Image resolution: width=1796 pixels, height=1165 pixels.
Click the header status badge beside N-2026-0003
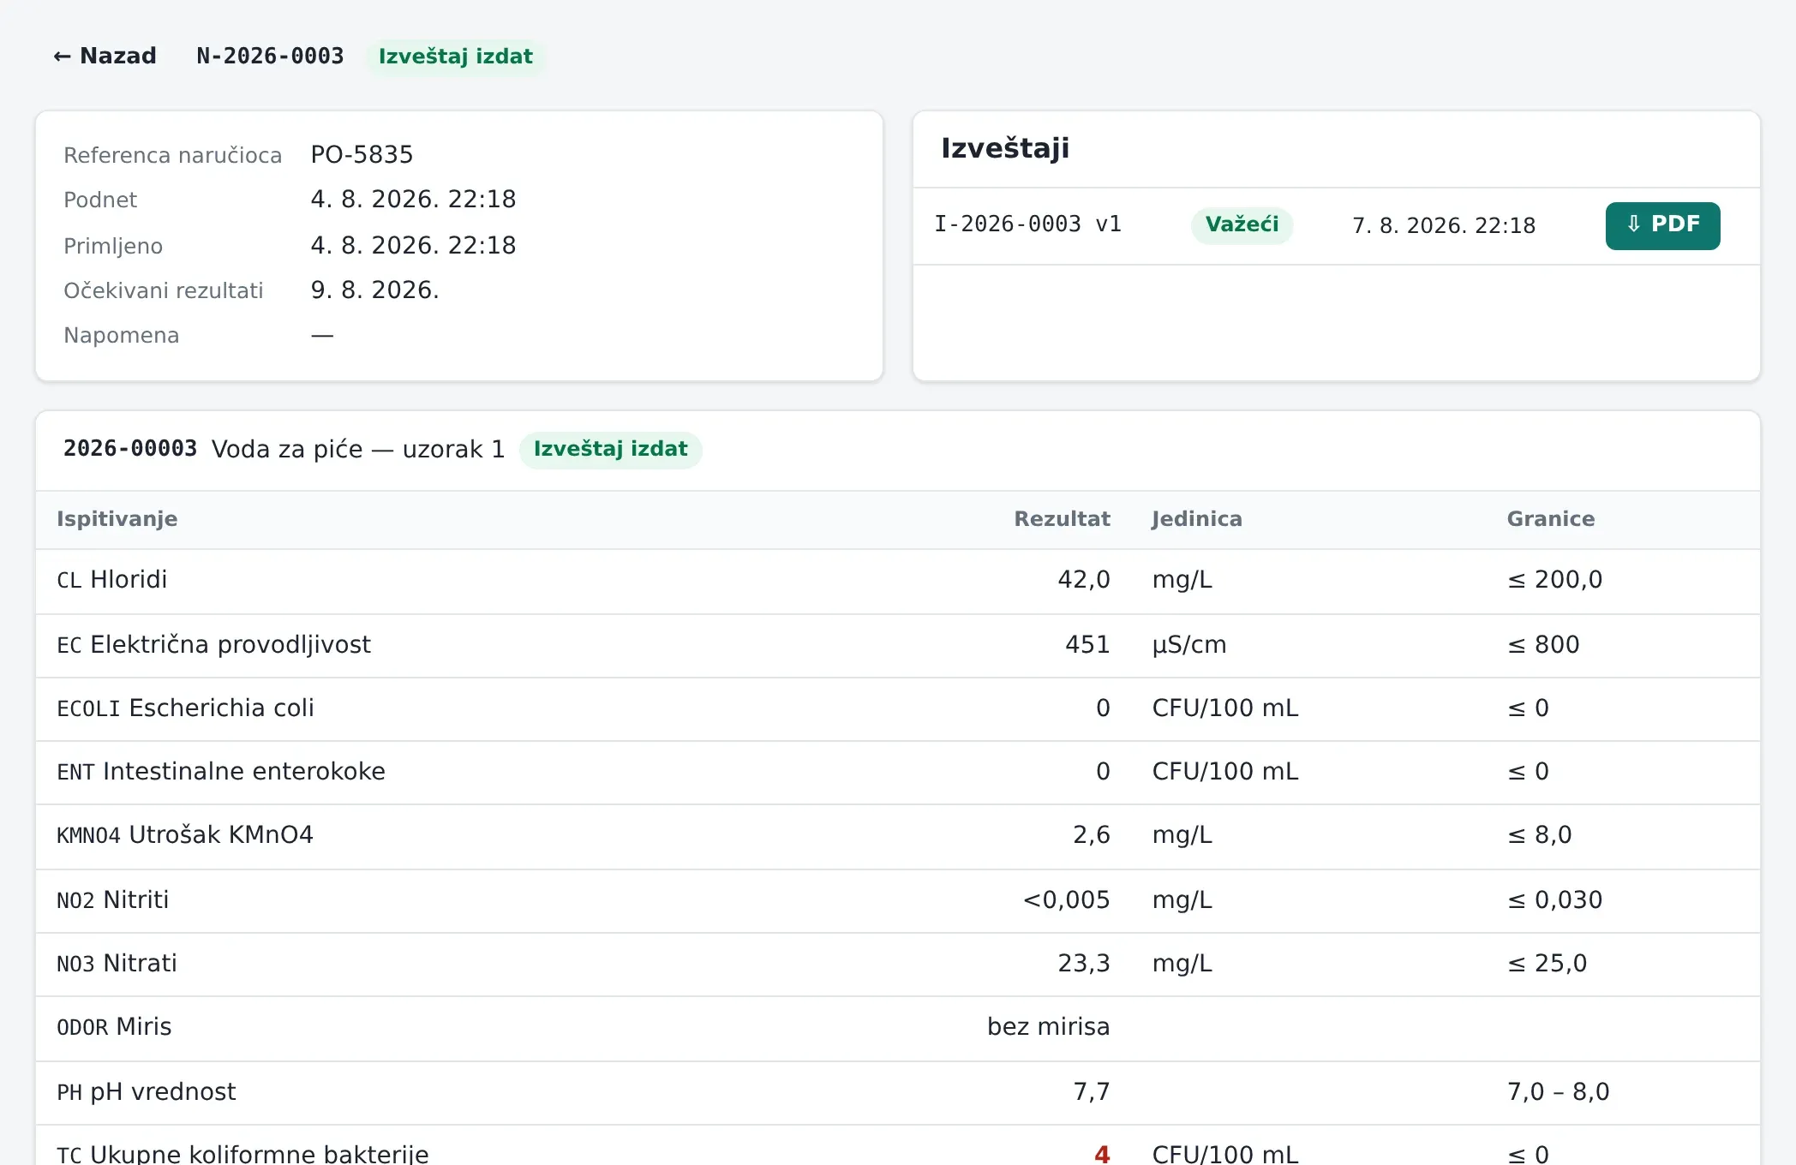tap(456, 57)
